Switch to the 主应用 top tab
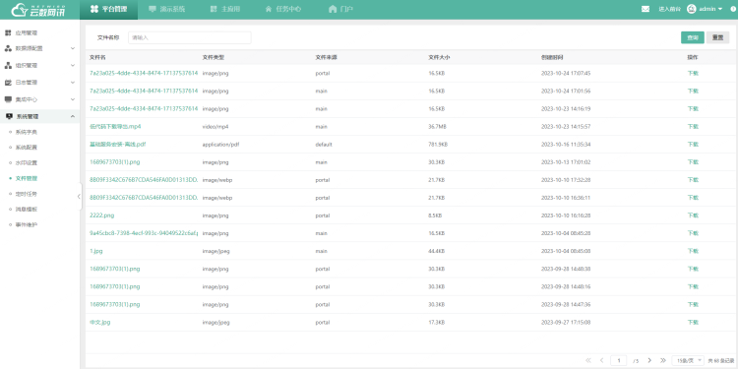The width and height of the screenshot is (738, 369). 225,10
